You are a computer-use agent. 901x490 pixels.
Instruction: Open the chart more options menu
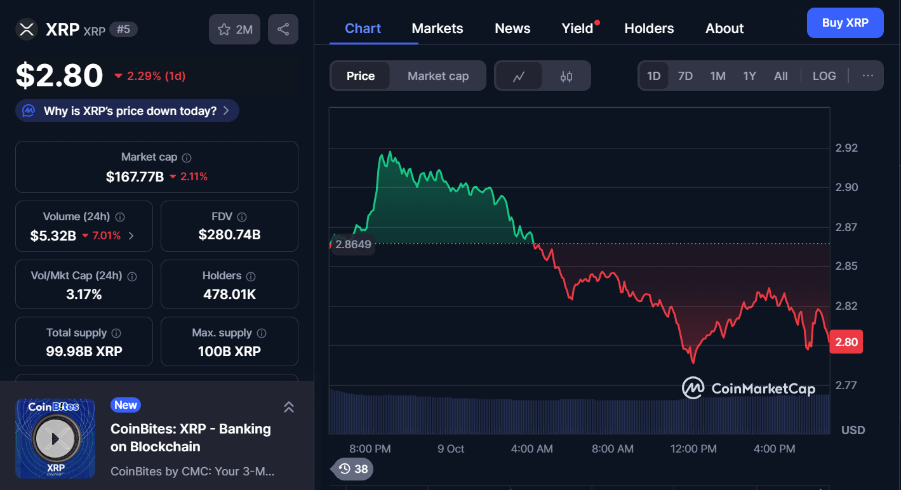coord(868,76)
